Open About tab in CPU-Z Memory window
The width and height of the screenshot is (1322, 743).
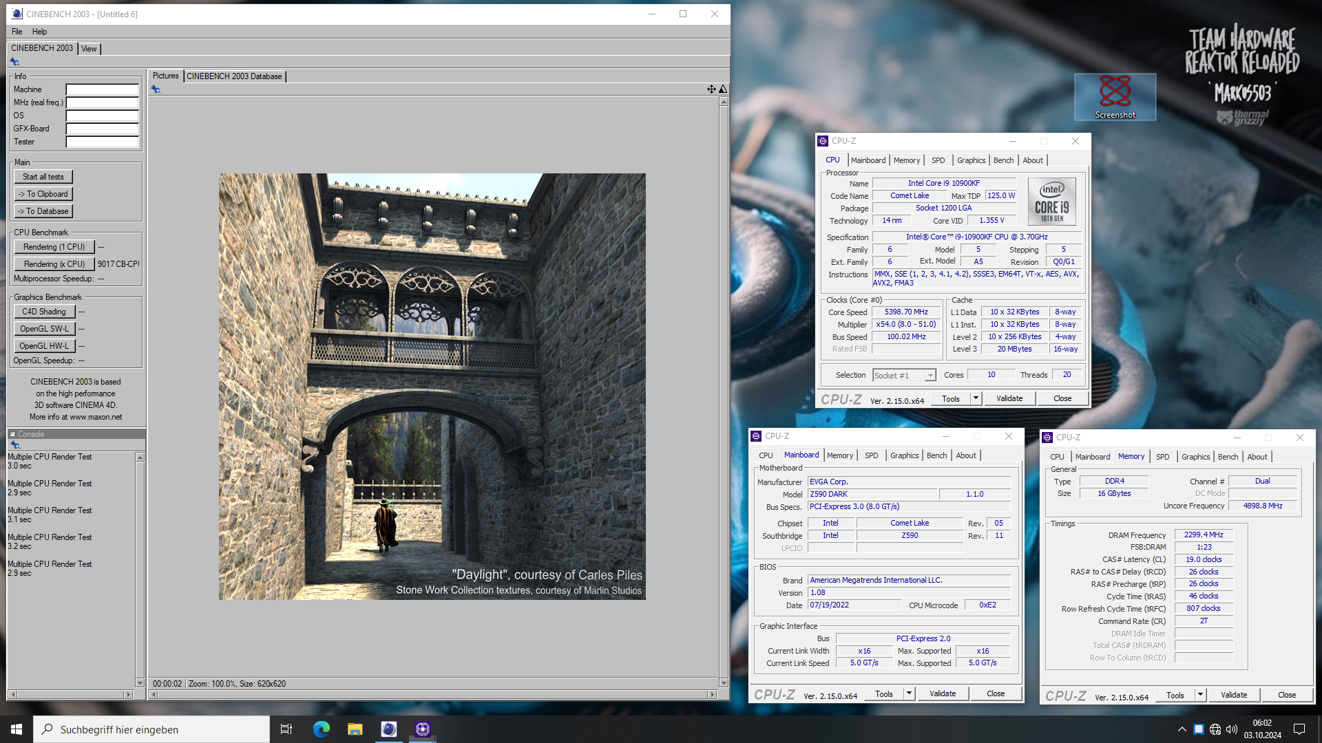[x=1257, y=457]
